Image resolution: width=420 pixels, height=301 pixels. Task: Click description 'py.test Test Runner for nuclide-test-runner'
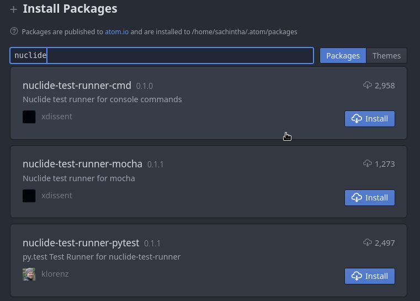[x=102, y=257]
